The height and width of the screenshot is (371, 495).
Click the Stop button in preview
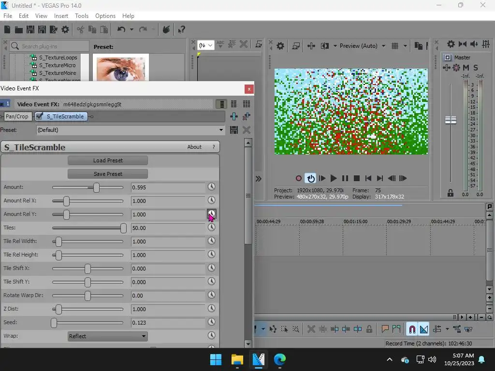(x=357, y=179)
